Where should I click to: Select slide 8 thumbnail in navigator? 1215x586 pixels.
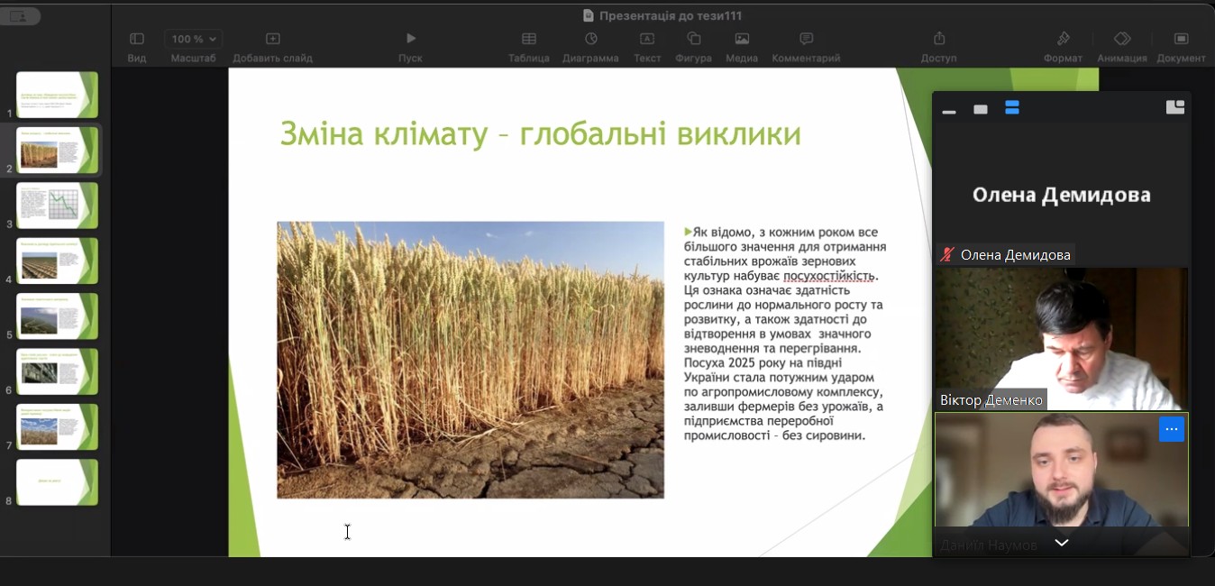58,482
